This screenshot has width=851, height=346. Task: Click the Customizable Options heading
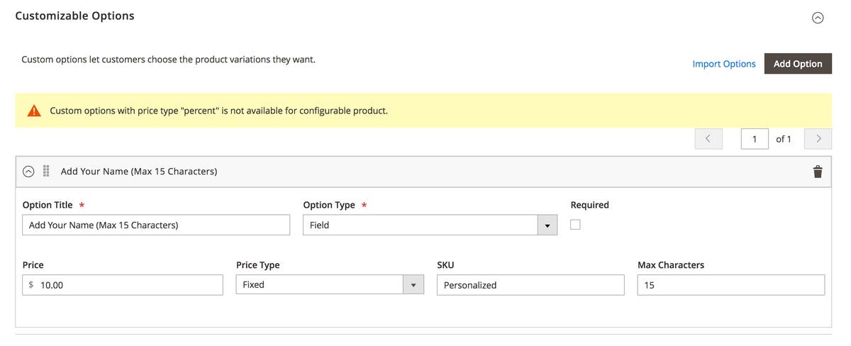[x=74, y=16]
